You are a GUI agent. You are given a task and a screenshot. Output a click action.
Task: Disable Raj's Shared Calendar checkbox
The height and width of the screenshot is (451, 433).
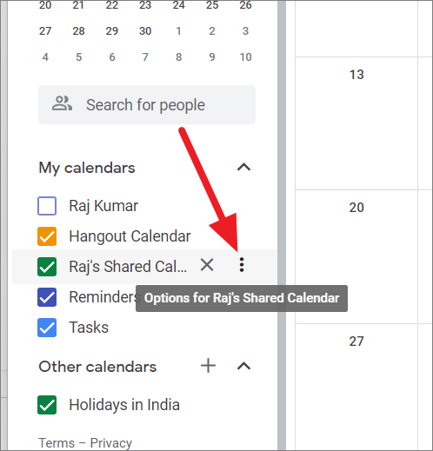(x=47, y=267)
